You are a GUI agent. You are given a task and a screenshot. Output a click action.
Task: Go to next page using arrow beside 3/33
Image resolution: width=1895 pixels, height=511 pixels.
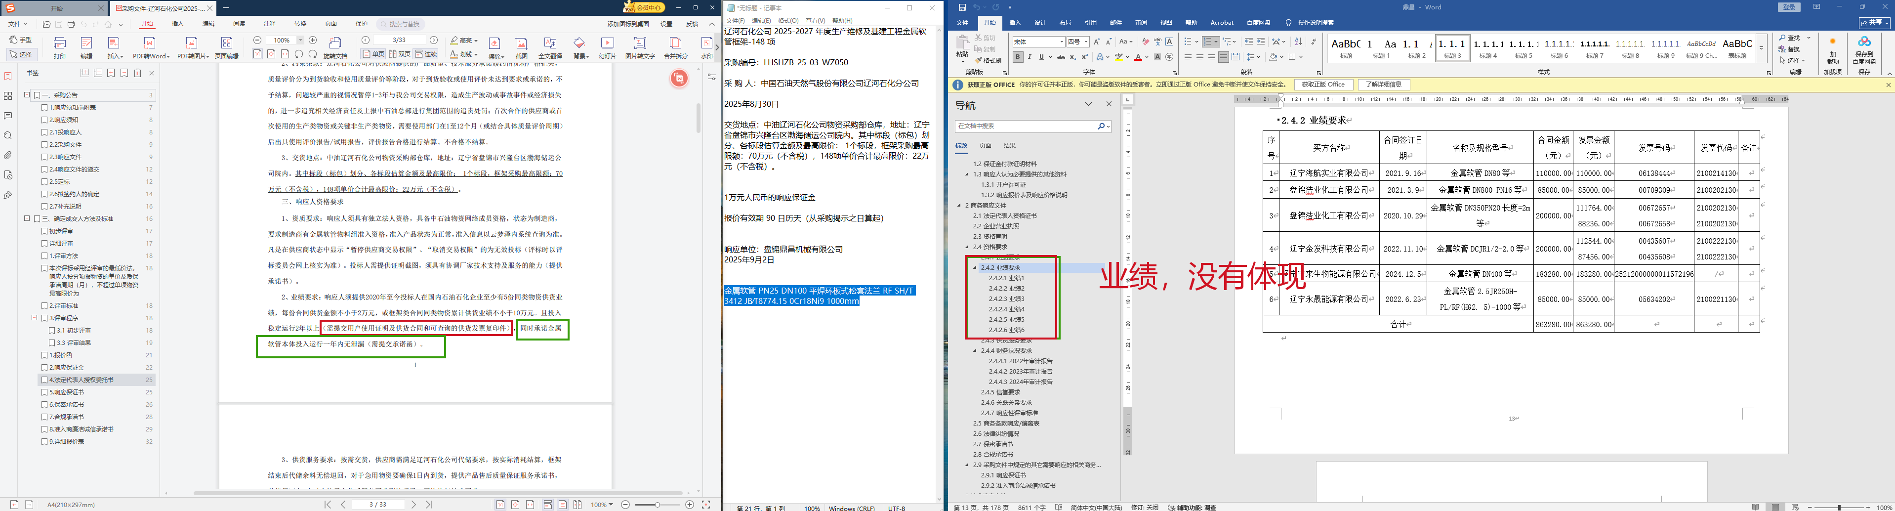pos(434,41)
